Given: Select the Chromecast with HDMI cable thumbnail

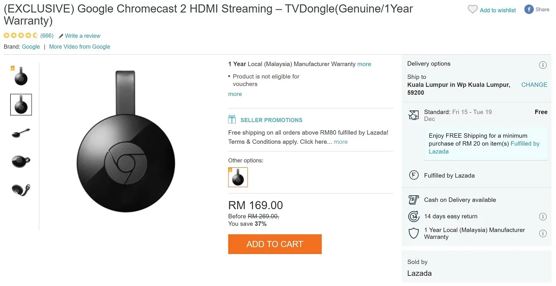Looking at the screenshot, I should coord(21,189).
